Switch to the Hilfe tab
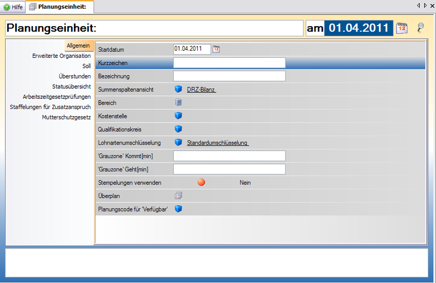 13,7
